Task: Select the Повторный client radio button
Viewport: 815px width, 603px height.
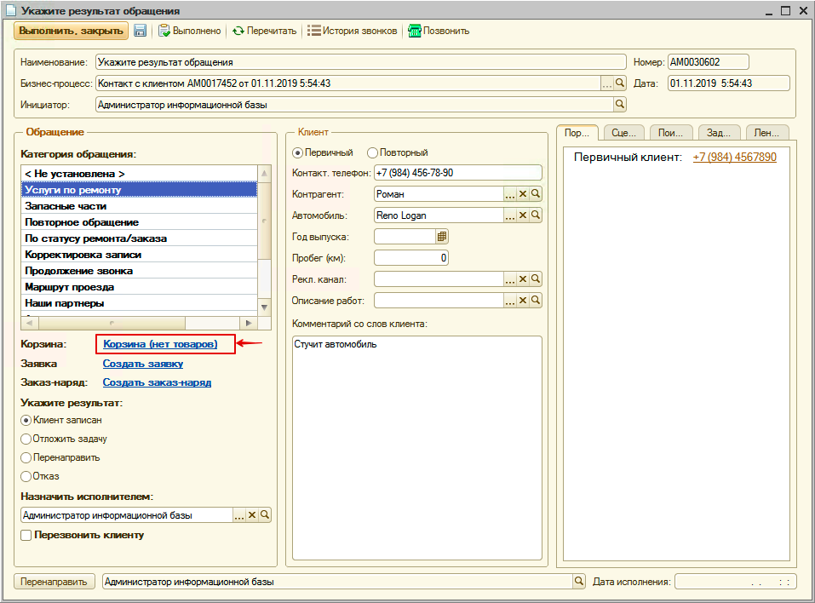Action: pos(372,152)
